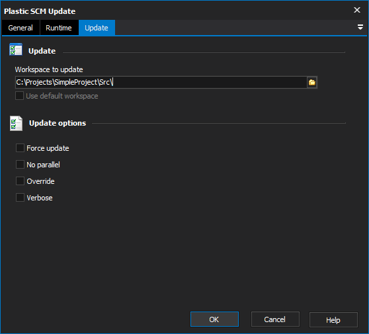Screen dimensions: 369x334
Task: Close the Plastic SCM Update dialog
Action: pyautogui.click(x=357, y=10)
